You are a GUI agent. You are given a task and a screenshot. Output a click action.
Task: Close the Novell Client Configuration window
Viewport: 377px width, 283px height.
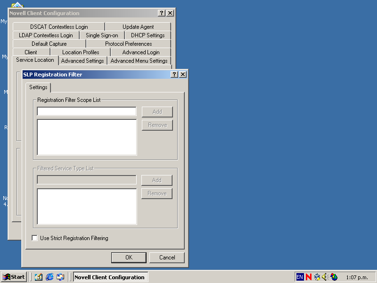tap(170, 13)
